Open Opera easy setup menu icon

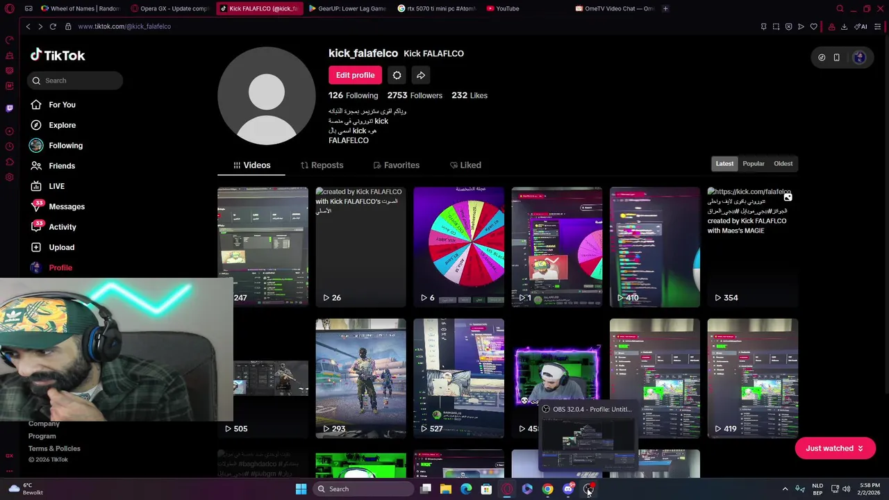click(x=878, y=26)
